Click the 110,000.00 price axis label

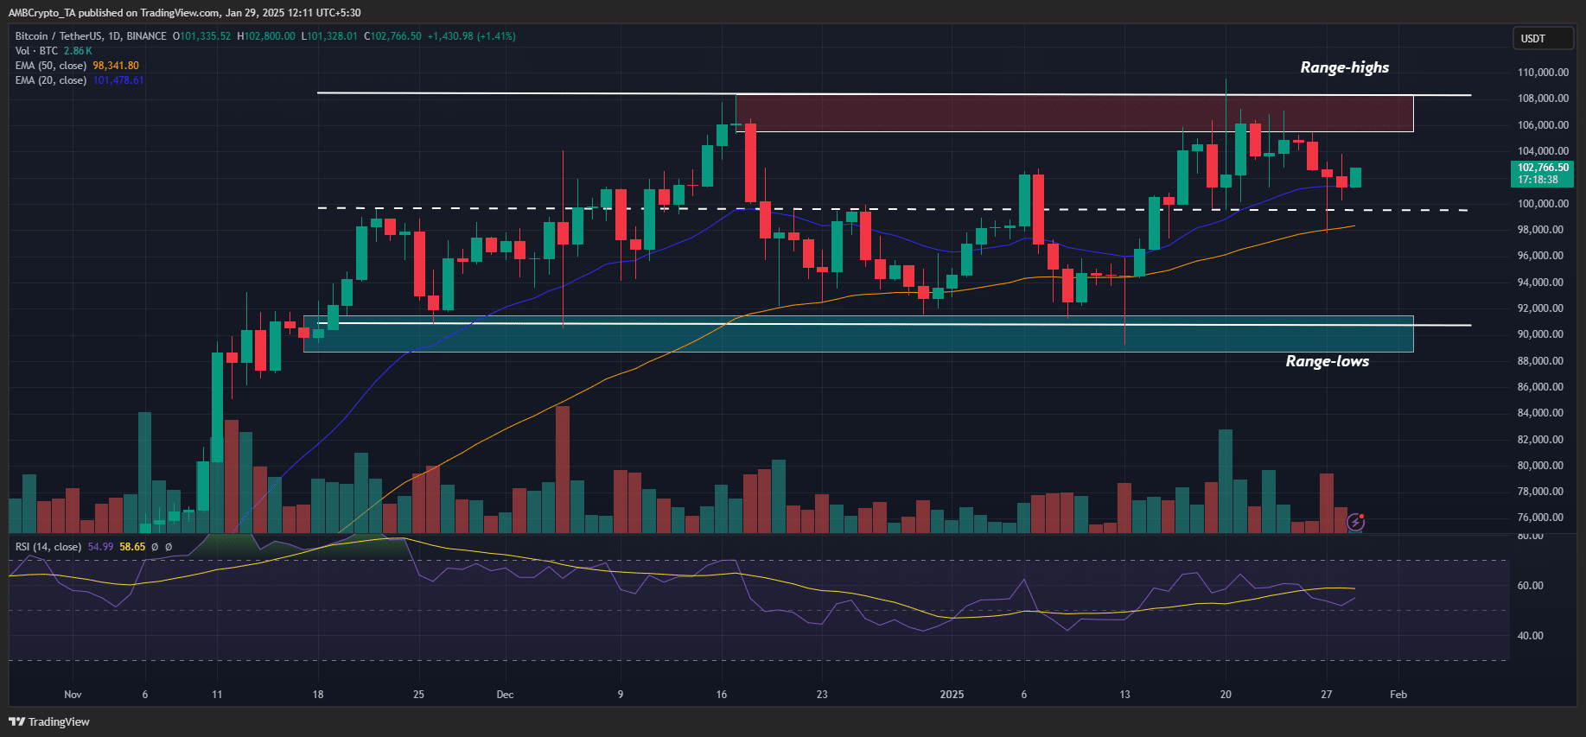click(x=1543, y=73)
